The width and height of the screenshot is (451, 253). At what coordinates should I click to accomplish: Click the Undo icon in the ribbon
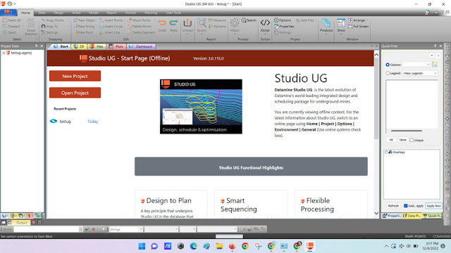(x=162, y=23)
